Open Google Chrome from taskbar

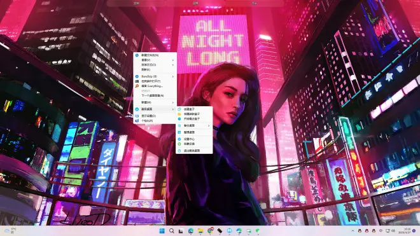[210, 231]
